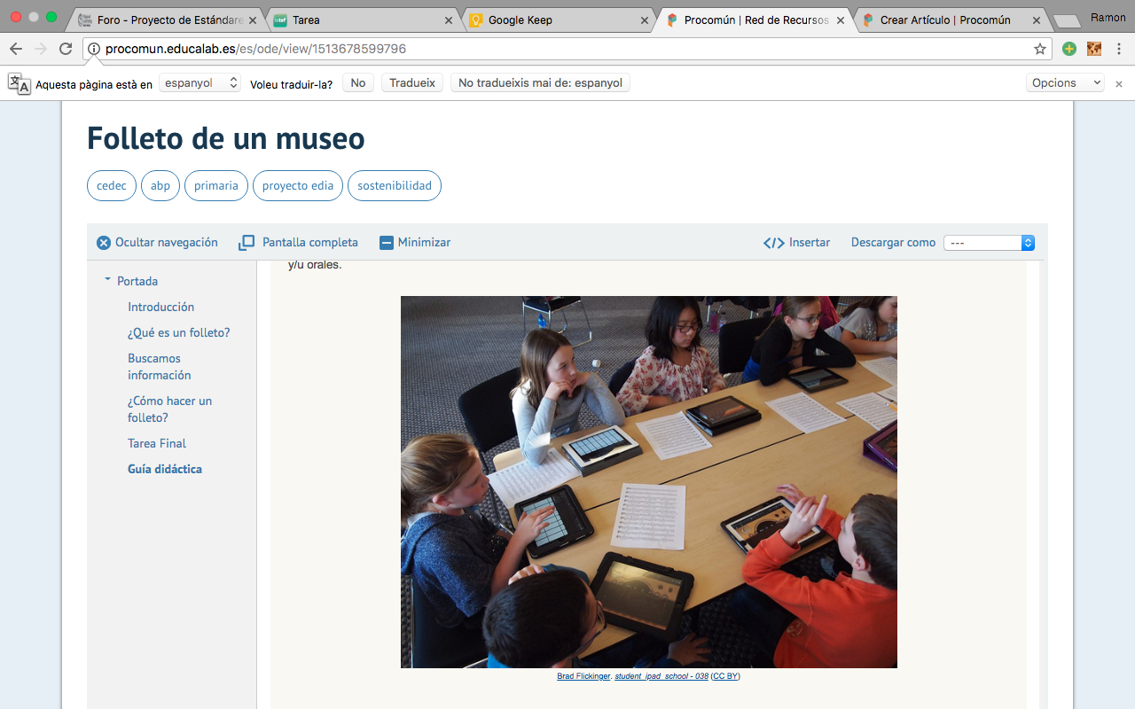This screenshot has width=1135, height=709.
Task: Open the Chrome three-dot menu
Action: (x=1120, y=51)
